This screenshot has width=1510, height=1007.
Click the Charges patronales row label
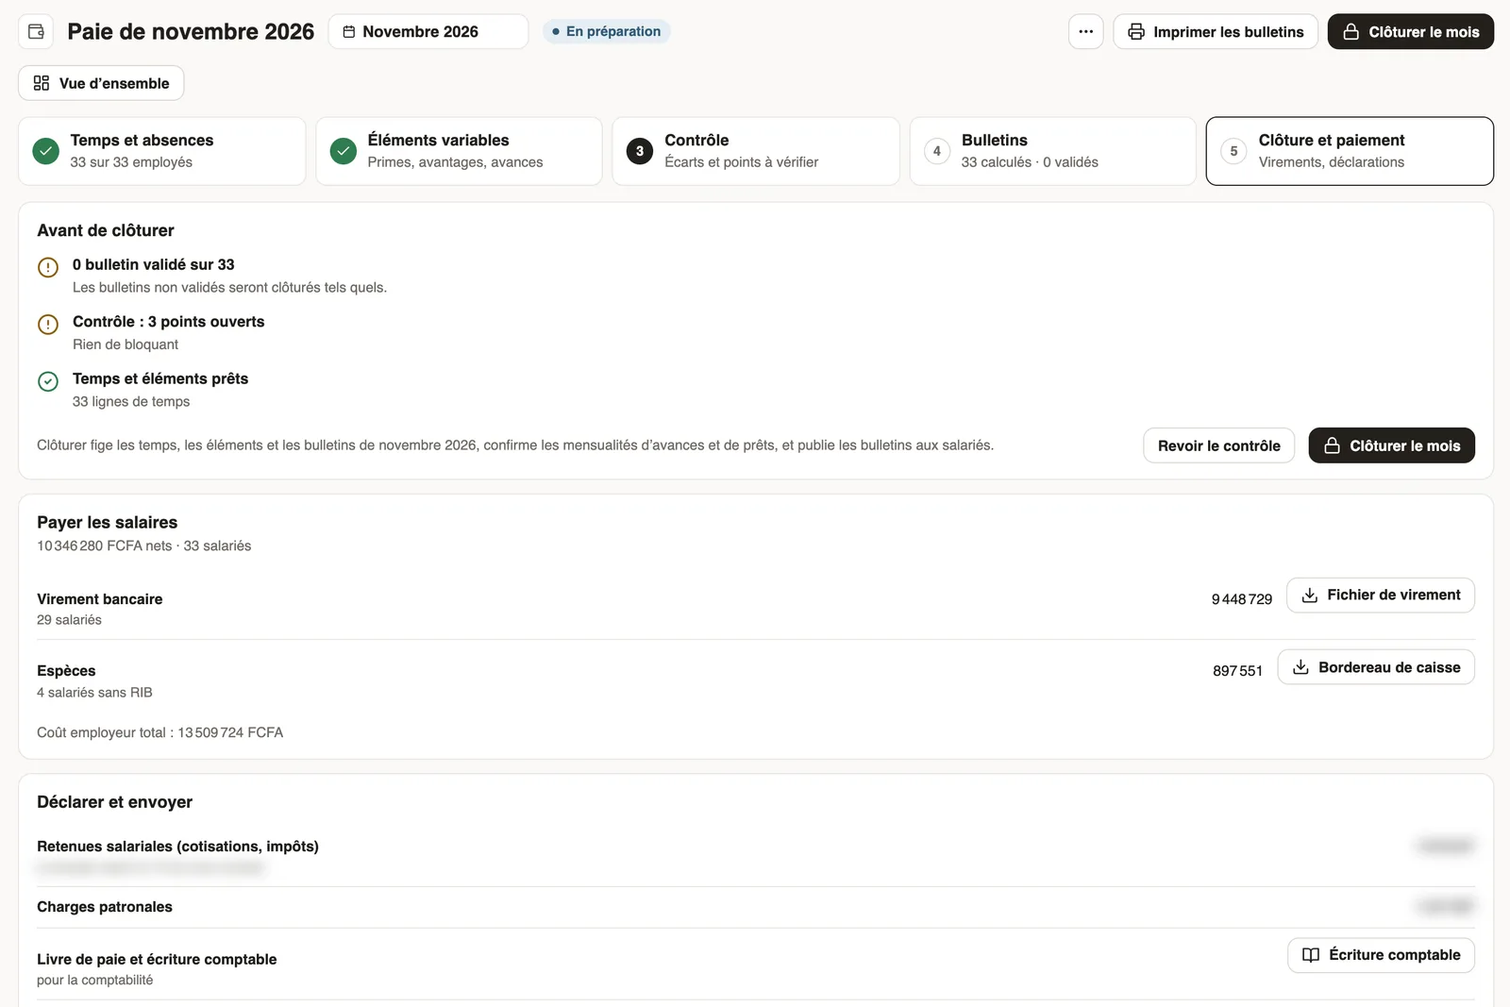pos(105,907)
